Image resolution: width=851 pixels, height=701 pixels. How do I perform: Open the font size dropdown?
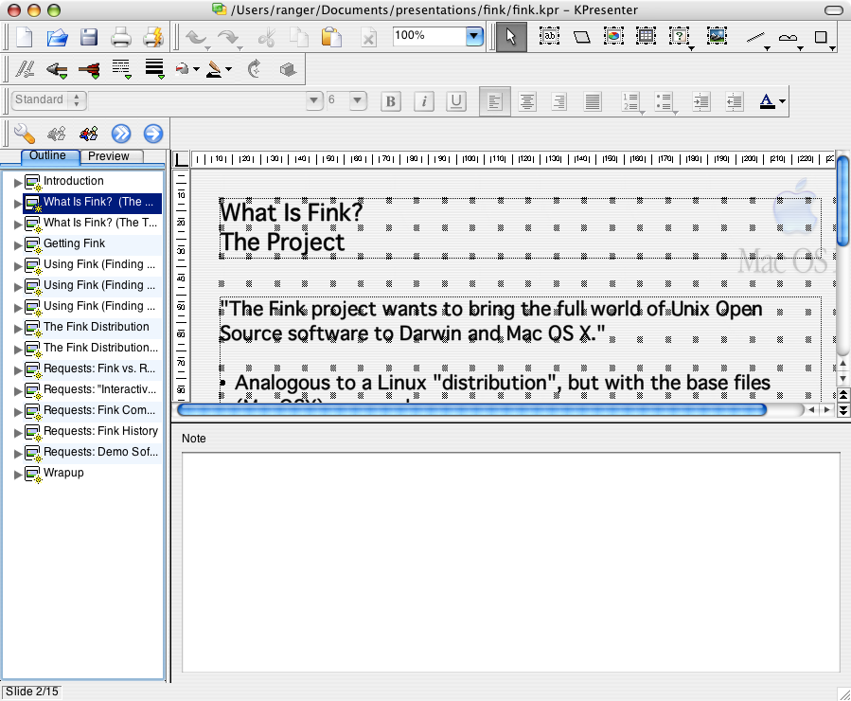tap(357, 100)
